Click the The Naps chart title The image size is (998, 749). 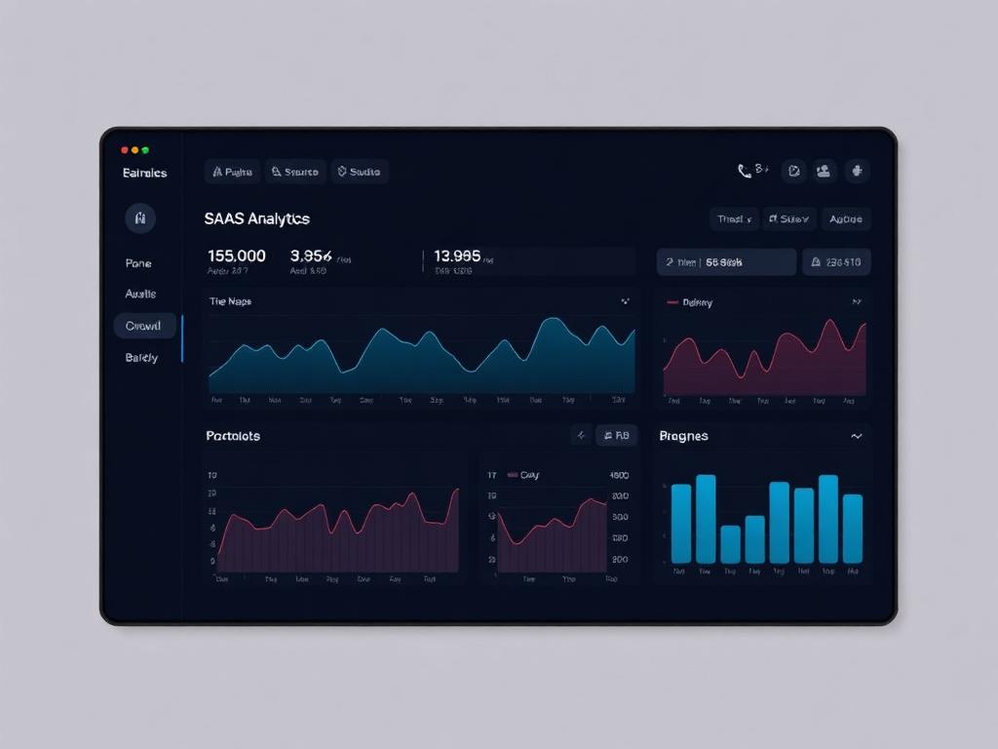click(x=230, y=301)
